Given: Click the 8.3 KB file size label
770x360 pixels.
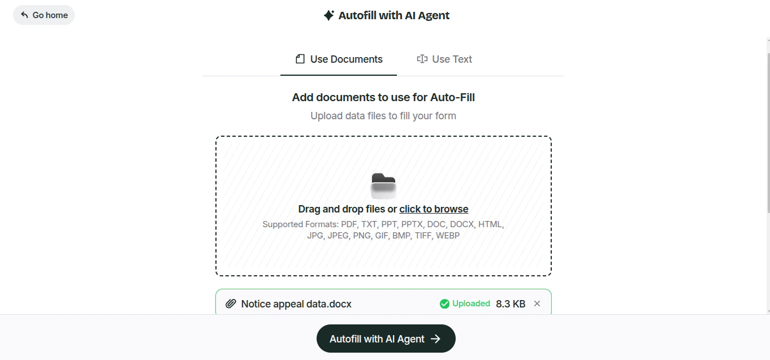Looking at the screenshot, I should pos(510,303).
